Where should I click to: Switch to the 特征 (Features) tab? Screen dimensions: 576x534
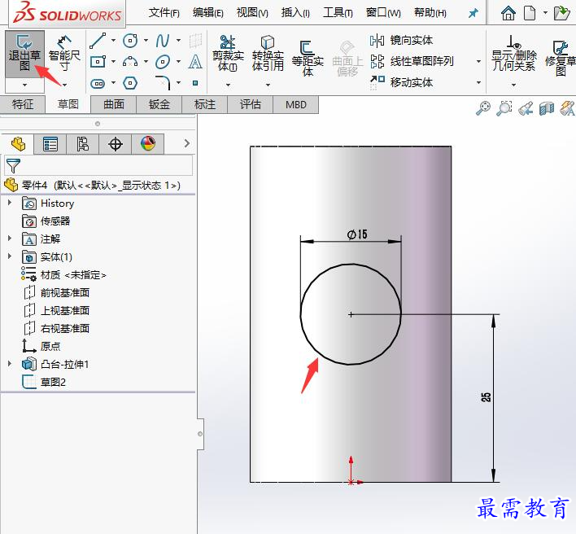point(23,105)
